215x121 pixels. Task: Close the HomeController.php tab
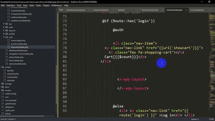pyautogui.click(x=162, y=10)
